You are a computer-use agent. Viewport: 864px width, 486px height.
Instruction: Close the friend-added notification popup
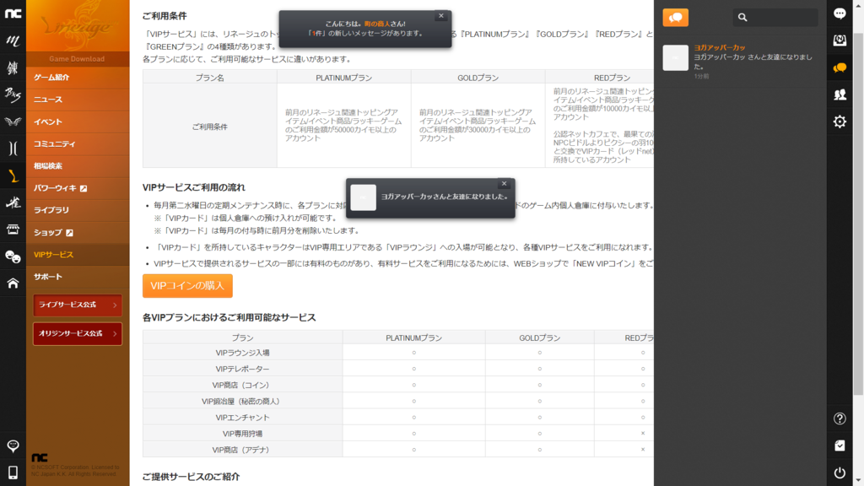point(504,183)
